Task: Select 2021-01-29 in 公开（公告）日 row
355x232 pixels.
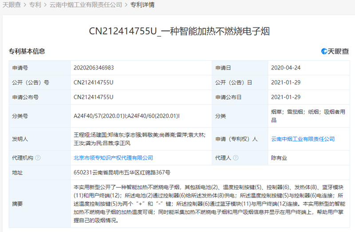Action: [286, 82]
